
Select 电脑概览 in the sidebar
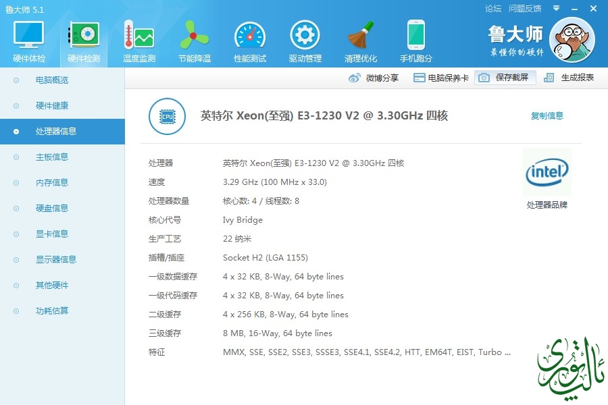(62, 80)
